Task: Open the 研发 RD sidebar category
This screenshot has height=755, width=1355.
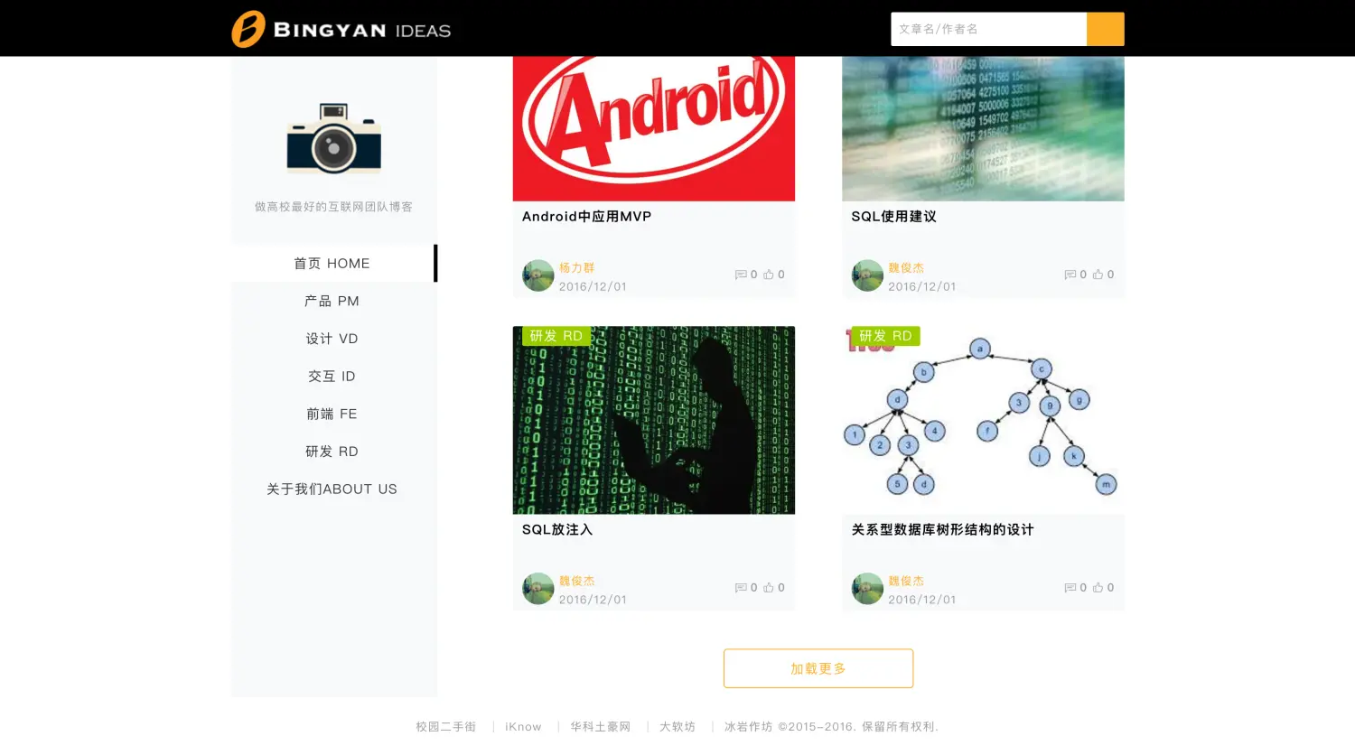Action: coord(333,452)
